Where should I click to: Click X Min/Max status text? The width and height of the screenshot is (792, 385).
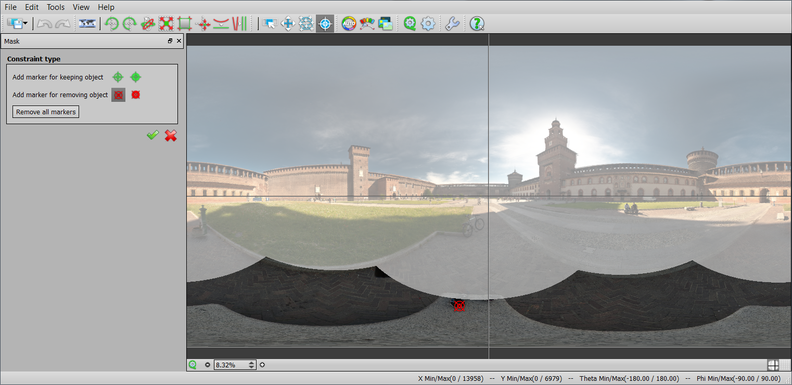coord(451,379)
